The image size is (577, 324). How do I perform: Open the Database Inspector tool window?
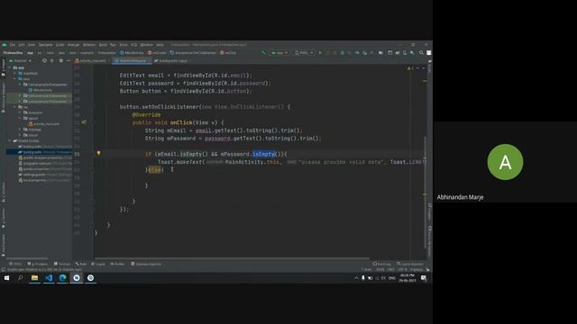pyautogui.click(x=146, y=264)
